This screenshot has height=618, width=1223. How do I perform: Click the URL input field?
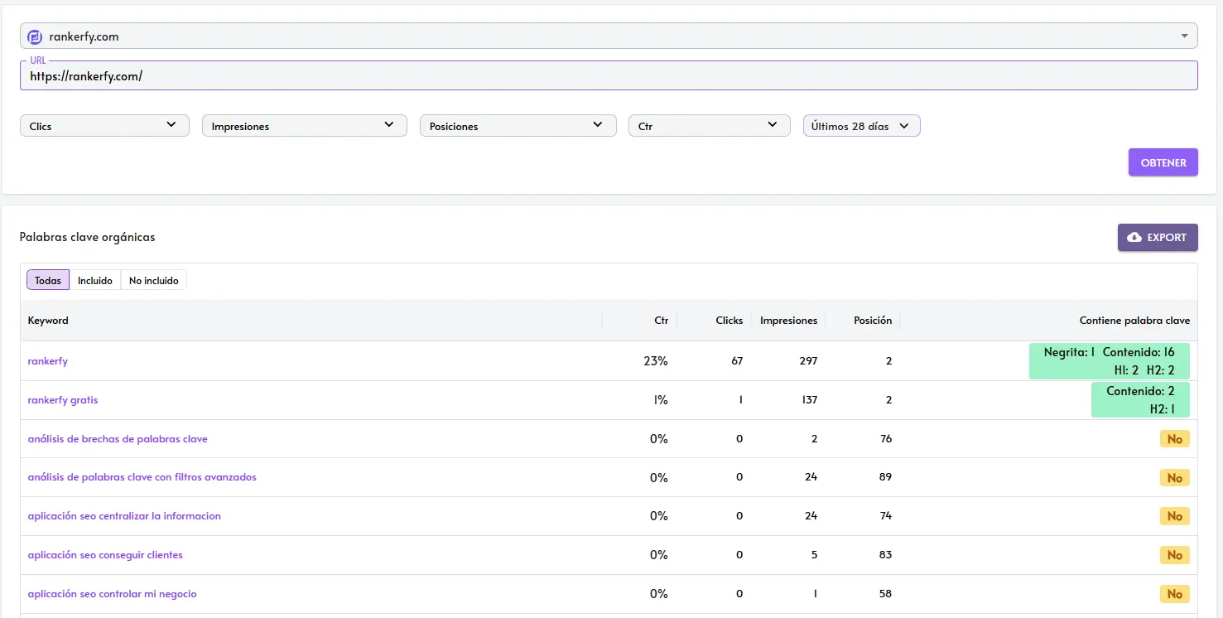[x=609, y=75]
